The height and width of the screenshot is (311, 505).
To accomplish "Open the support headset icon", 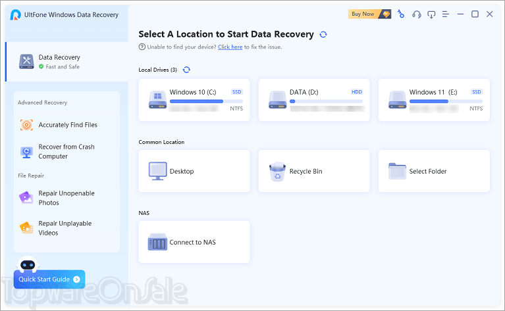I will (416, 14).
